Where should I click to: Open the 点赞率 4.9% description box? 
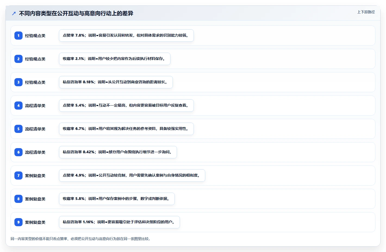tap(132, 176)
